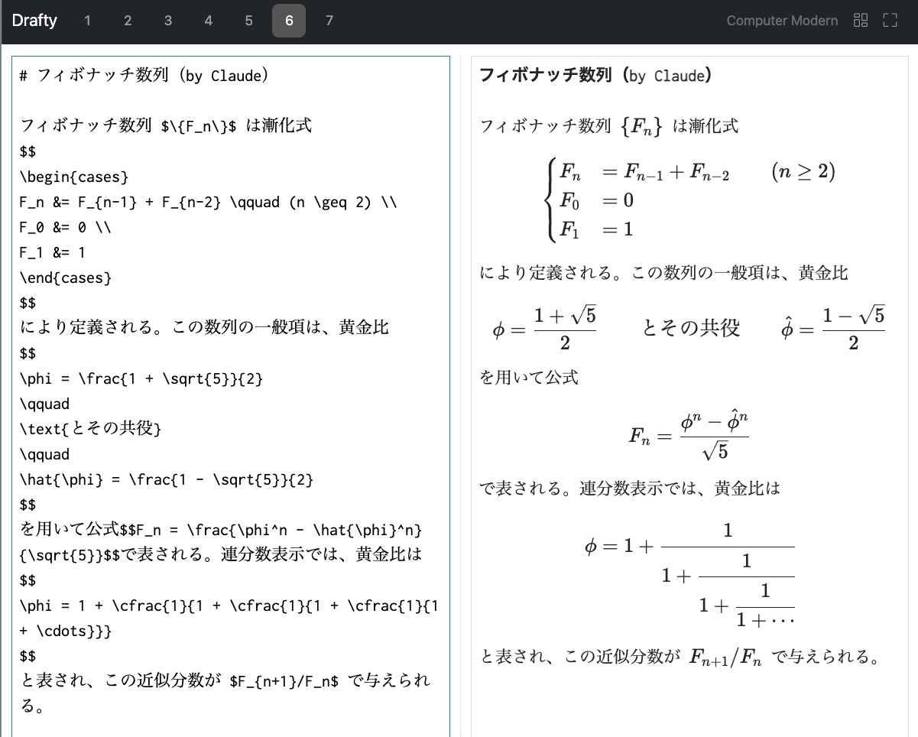Click the rendered continued fraction in preview
The width and height of the screenshot is (918, 737).
tap(689, 574)
